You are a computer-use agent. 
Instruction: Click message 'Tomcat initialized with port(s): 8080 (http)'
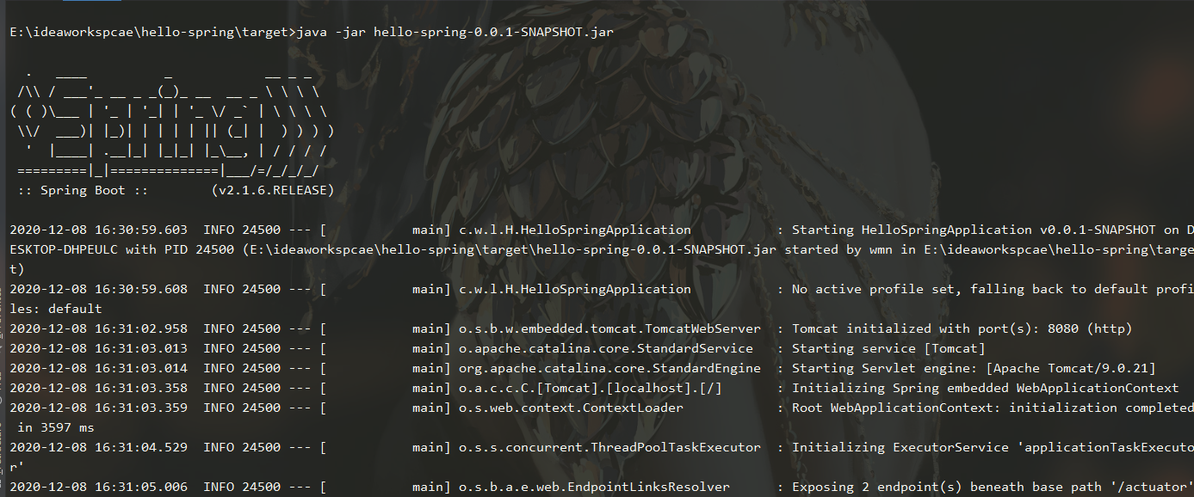962,328
